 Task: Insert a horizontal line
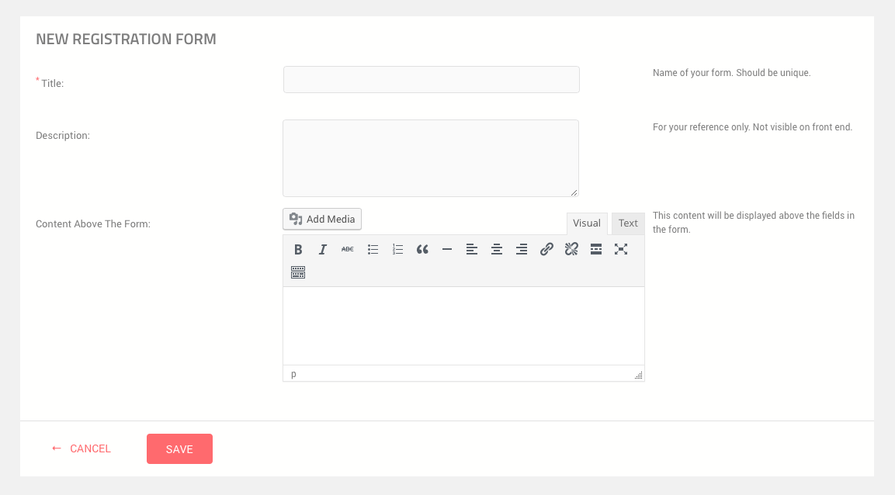(447, 250)
